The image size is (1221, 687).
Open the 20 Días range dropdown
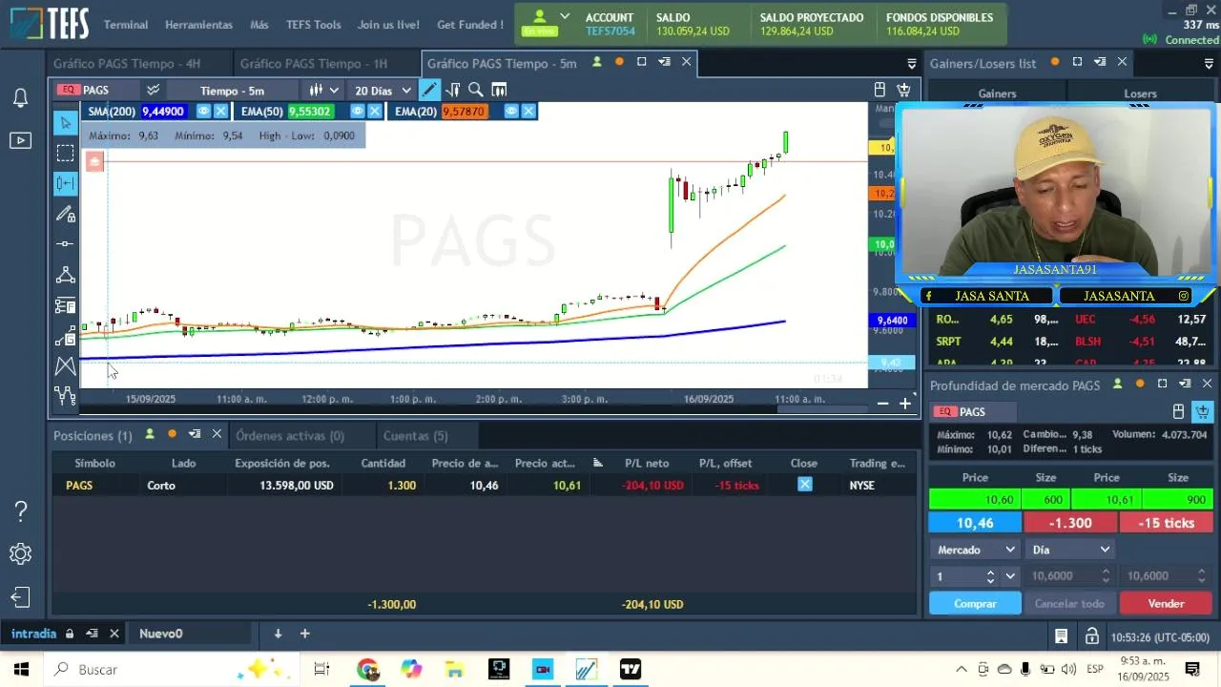tap(382, 91)
